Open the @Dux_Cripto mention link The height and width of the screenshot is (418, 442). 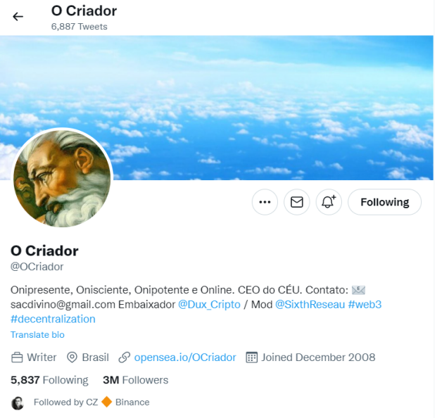(209, 305)
